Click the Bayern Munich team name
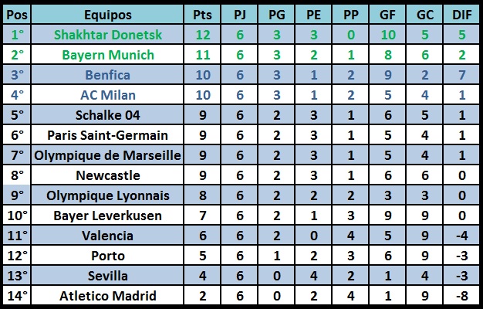483x309 pixels. point(107,55)
